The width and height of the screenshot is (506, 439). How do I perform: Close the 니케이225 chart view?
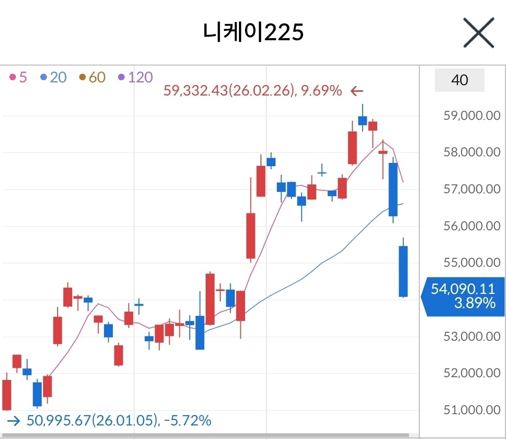coord(478,32)
